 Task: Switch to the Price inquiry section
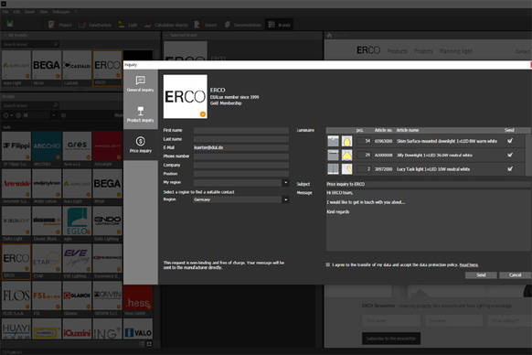(x=141, y=145)
